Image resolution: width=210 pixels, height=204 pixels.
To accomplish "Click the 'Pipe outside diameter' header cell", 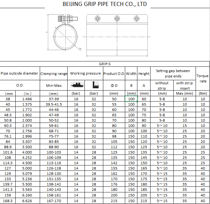I will tap(20, 73).
